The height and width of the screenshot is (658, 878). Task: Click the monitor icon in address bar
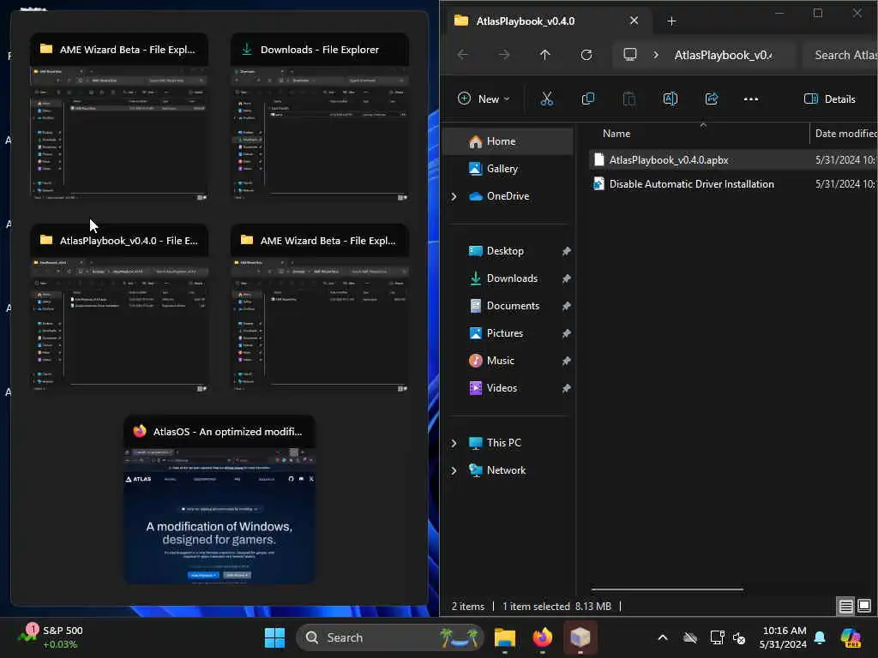pyautogui.click(x=630, y=55)
